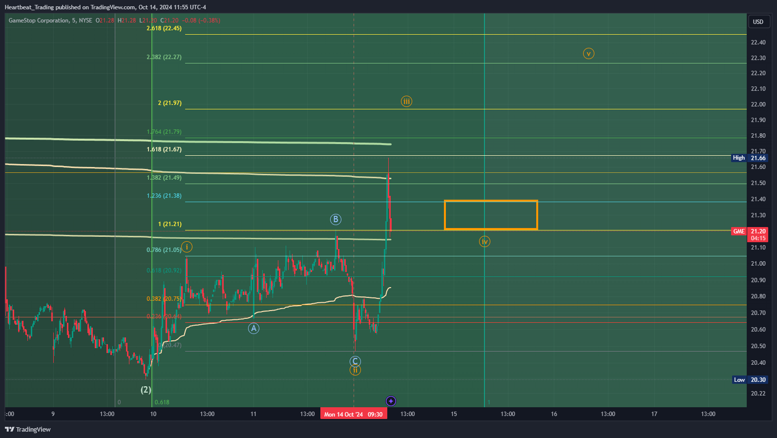Click the 22.40 price axis value

pyautogui.click(x=758, y=42)
